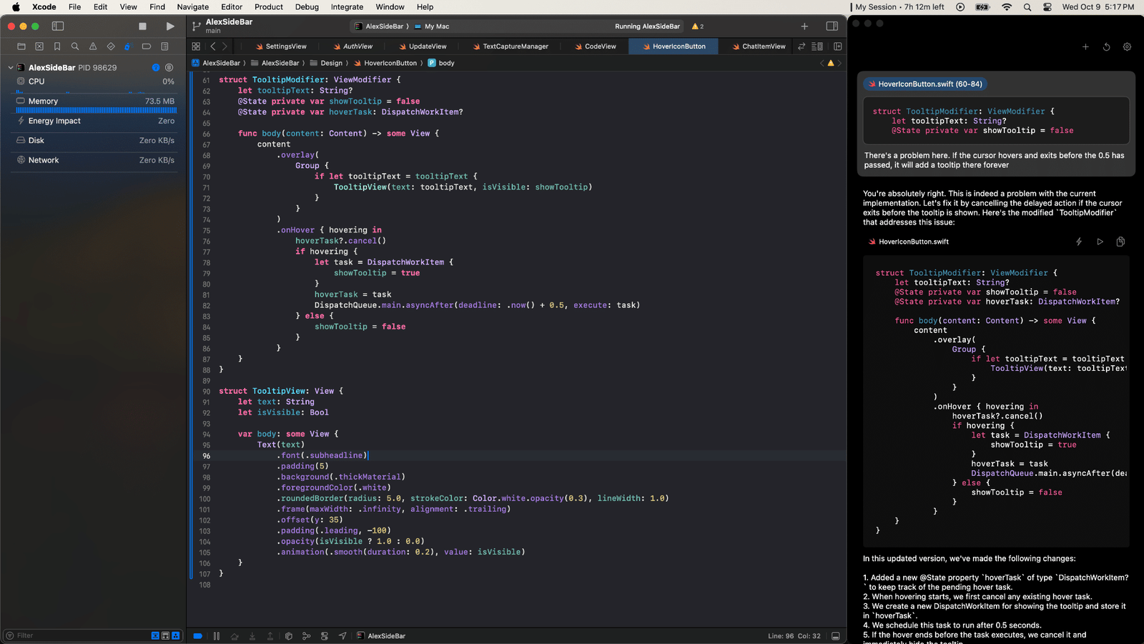Pause program execution in debug bar
Screen dimensions: 1144x644
[x=217, y=635]
